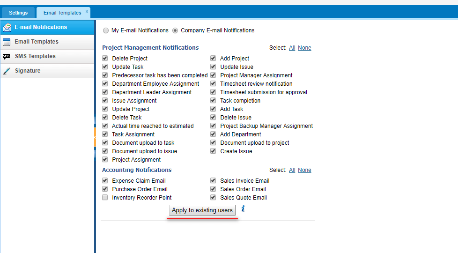This screenshot has width=458, height=253.
Task: Uncheck the Delete Project checkbox
Action: pos(105,58)
